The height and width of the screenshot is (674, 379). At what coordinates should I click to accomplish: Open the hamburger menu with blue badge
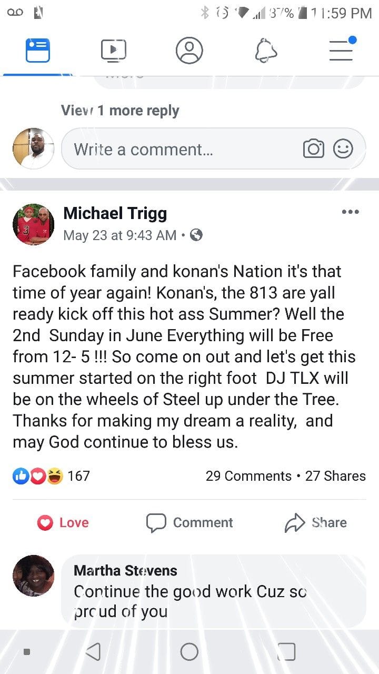[x=341, y=50]
